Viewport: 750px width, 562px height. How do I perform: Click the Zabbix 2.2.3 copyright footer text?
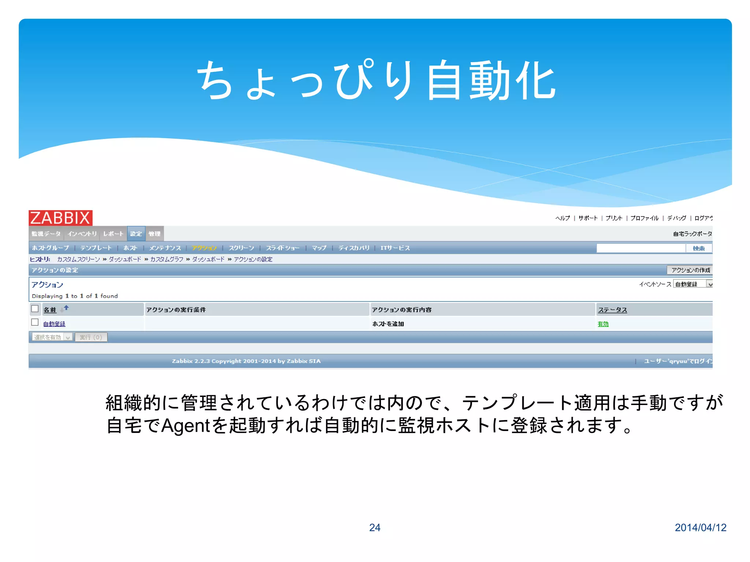[246, 361]
